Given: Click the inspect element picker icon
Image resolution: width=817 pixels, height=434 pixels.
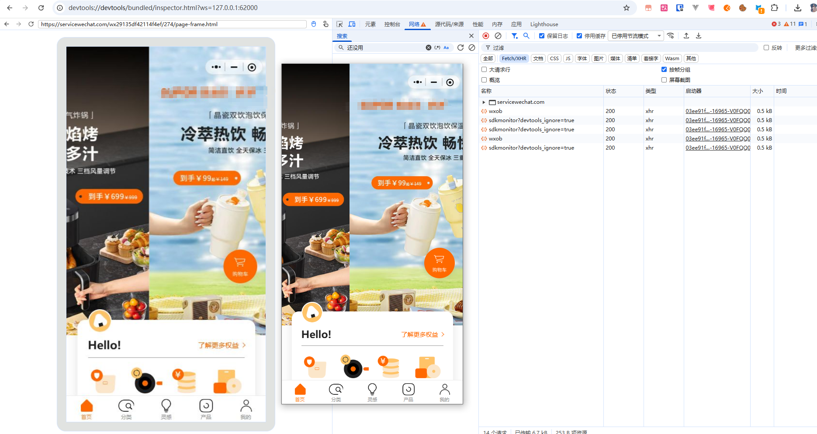Looking at the screenshot, I should point(339,24).
